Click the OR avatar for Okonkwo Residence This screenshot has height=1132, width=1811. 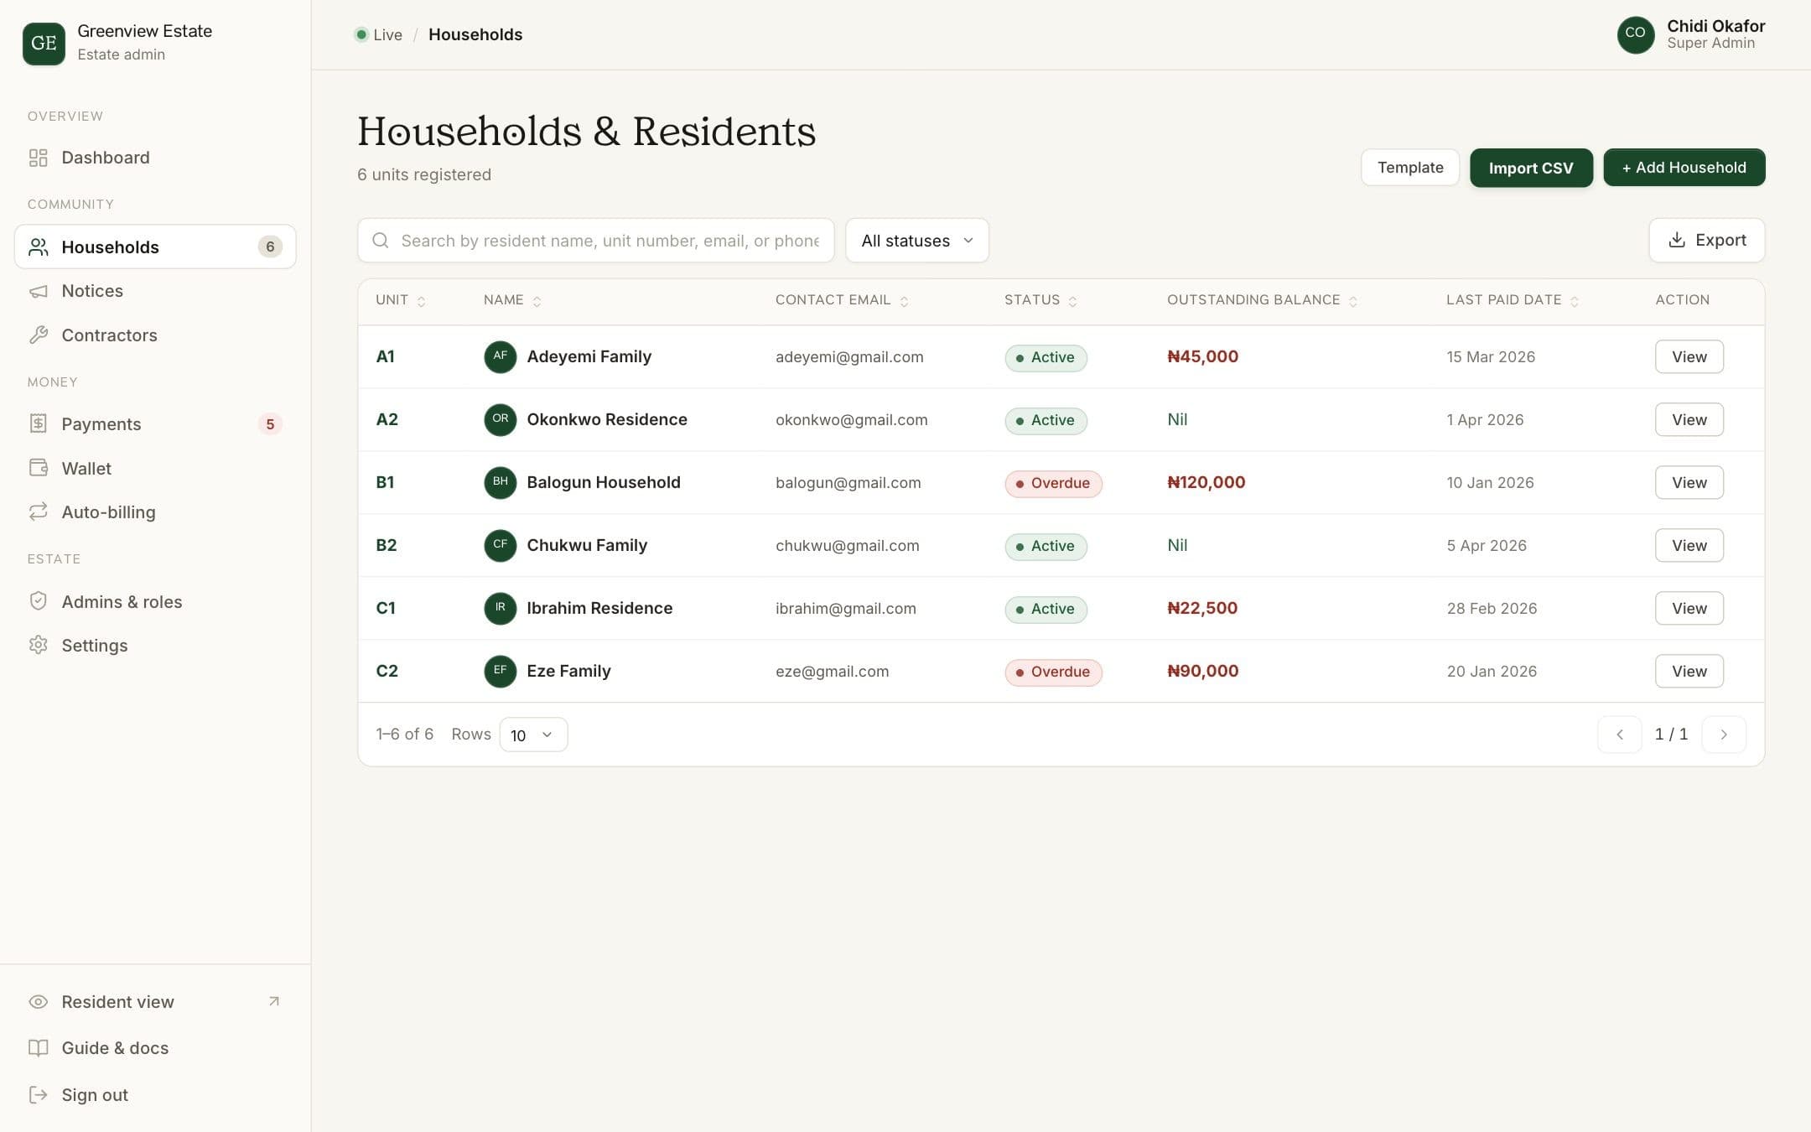[500, 419]
